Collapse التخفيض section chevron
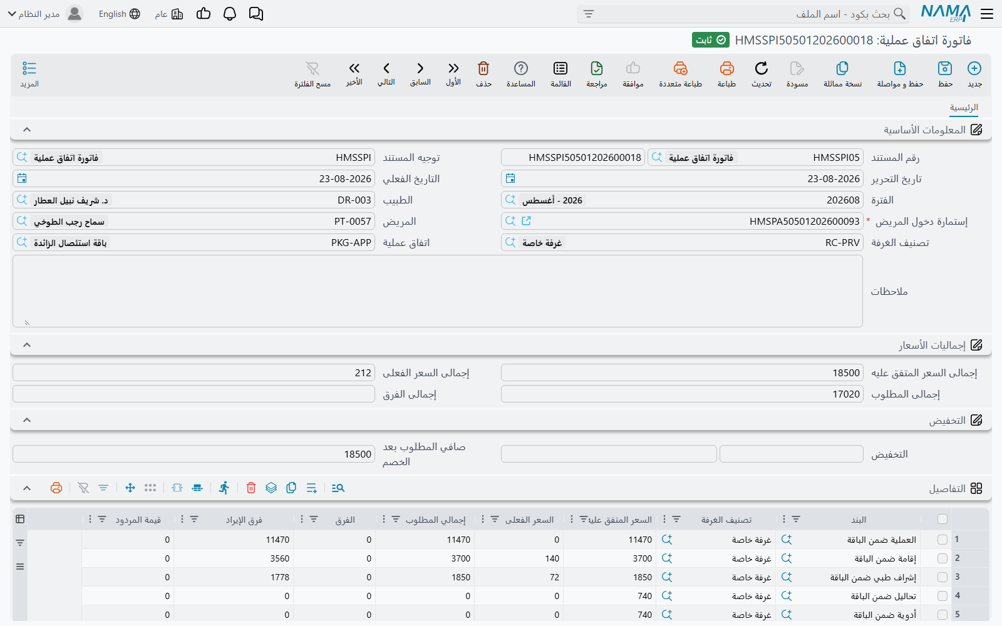The image size is (1002, 626). (x=27, y=420)
